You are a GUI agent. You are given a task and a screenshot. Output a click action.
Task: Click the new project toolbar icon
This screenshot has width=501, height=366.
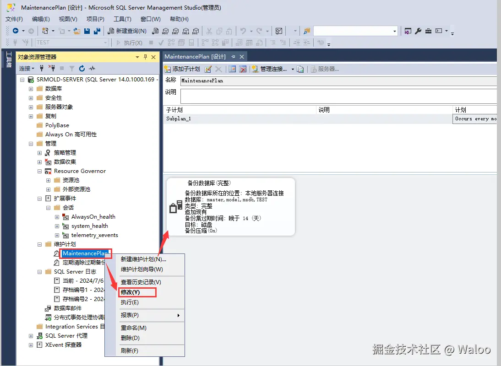click(45, 31)
